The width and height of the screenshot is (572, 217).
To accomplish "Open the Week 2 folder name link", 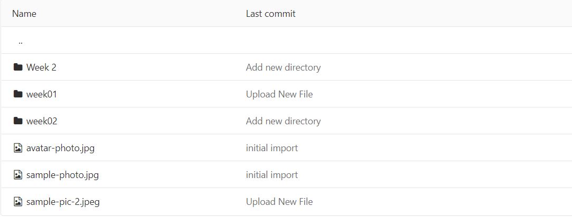I will click(41, 67).
